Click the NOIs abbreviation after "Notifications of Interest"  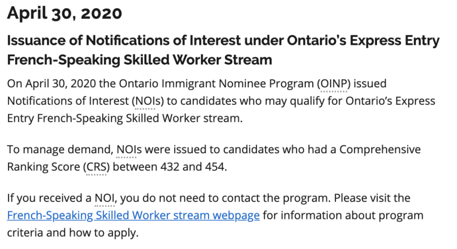pyautogui.click(x=145, y=101)
